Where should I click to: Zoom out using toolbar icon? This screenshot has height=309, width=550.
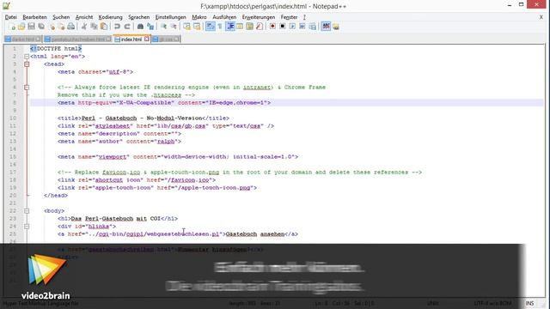pyautogui.click(x=174, y=27)
